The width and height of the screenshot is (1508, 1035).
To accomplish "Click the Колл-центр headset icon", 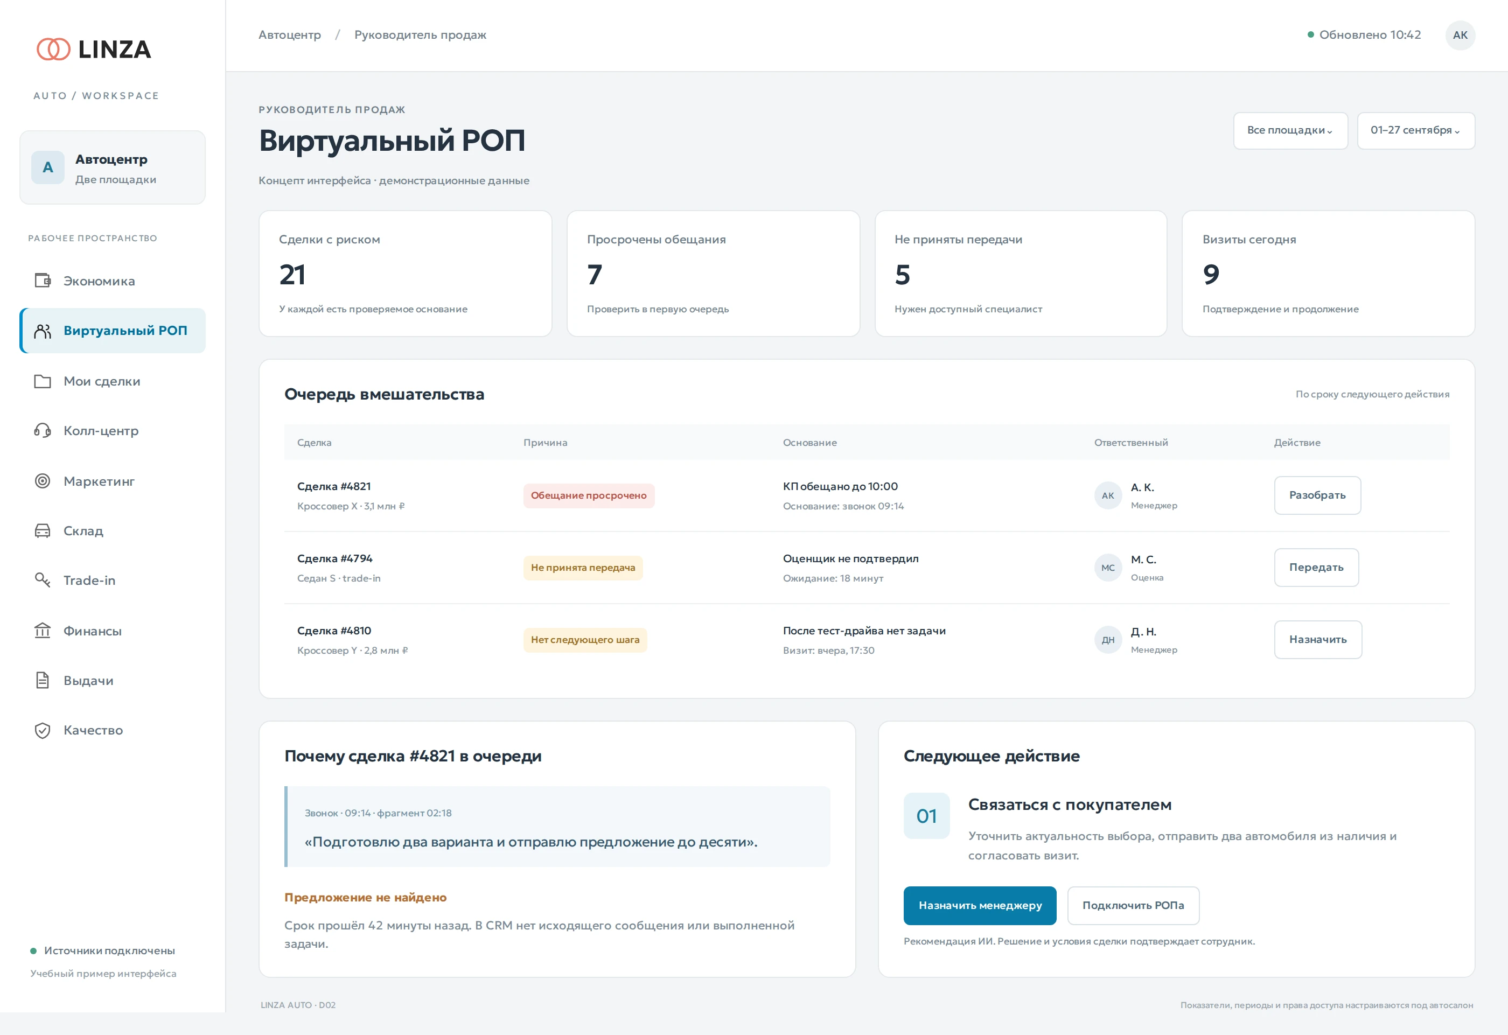I will [x=42, y=430].
